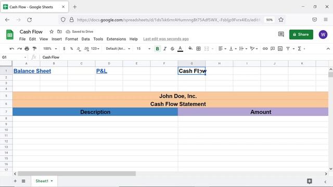This screenshot has width=333, height=187.
Task: Decrease decimal places icon
Action: [79, 49]
